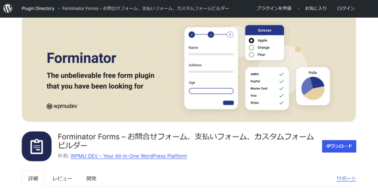Open Plugin Directory link in header
The width and height of the screenshot is (378, 194).
(x=38, y=9)
